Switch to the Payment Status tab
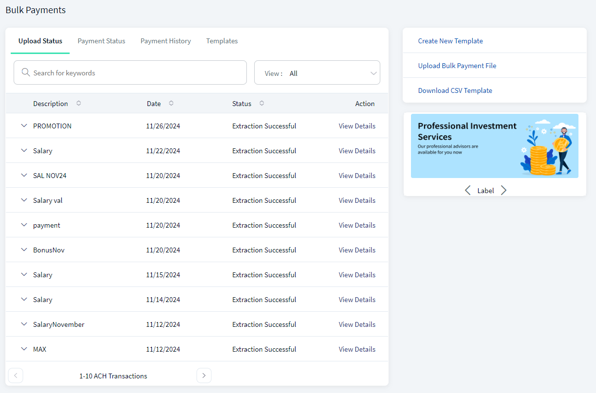The width and height of the screenshot is (596, 393). [x=101, y=41]
